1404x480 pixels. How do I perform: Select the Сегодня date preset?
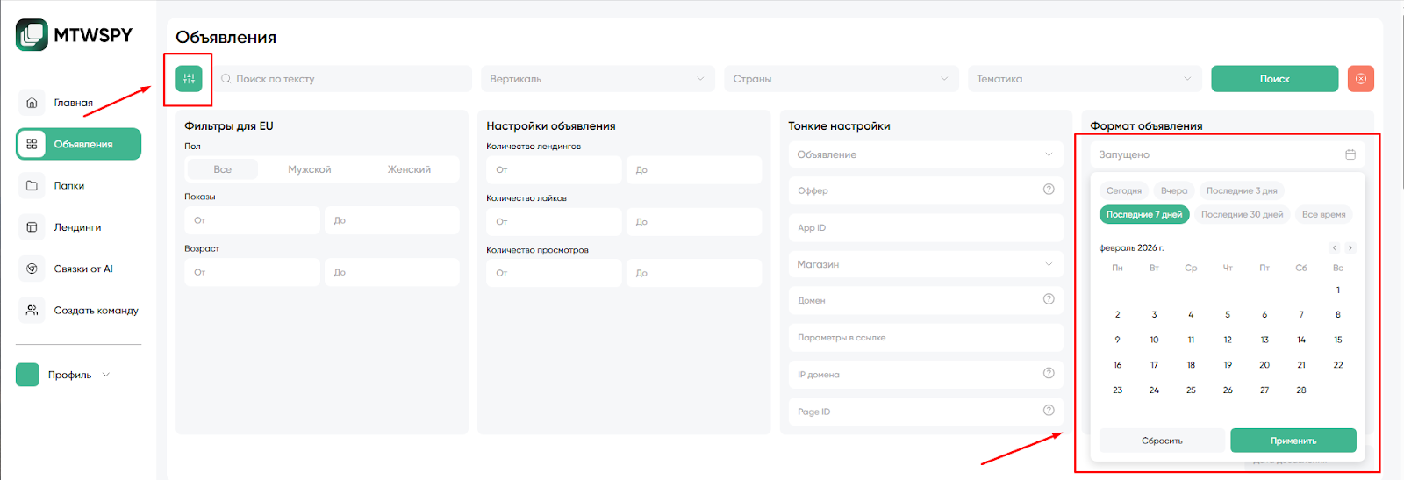(1124, 190)
